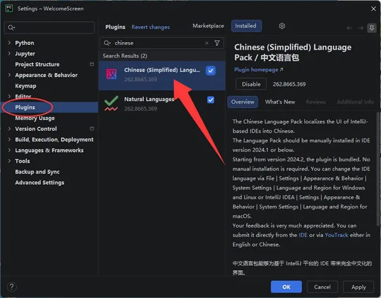Expand Appearance & Behavior node
This screenshot has height=298, width=381.
[10, 75]
